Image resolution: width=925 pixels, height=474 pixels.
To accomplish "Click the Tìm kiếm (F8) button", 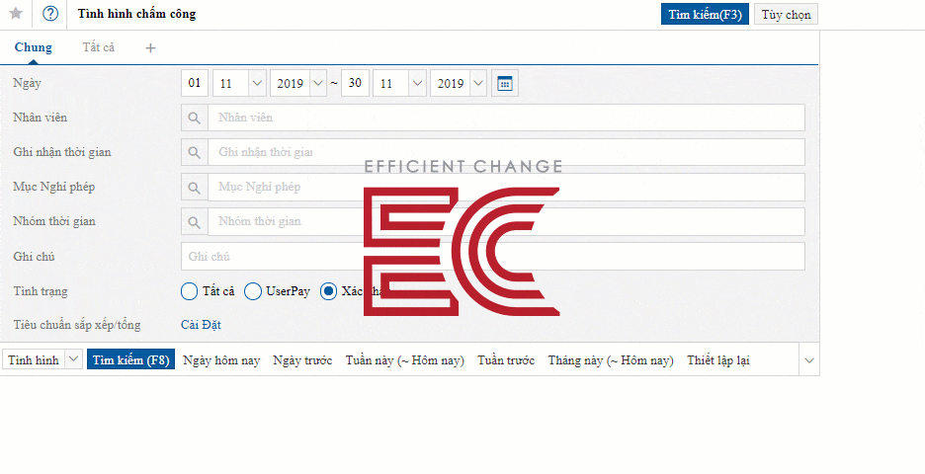I will click(x=131, y=359).
